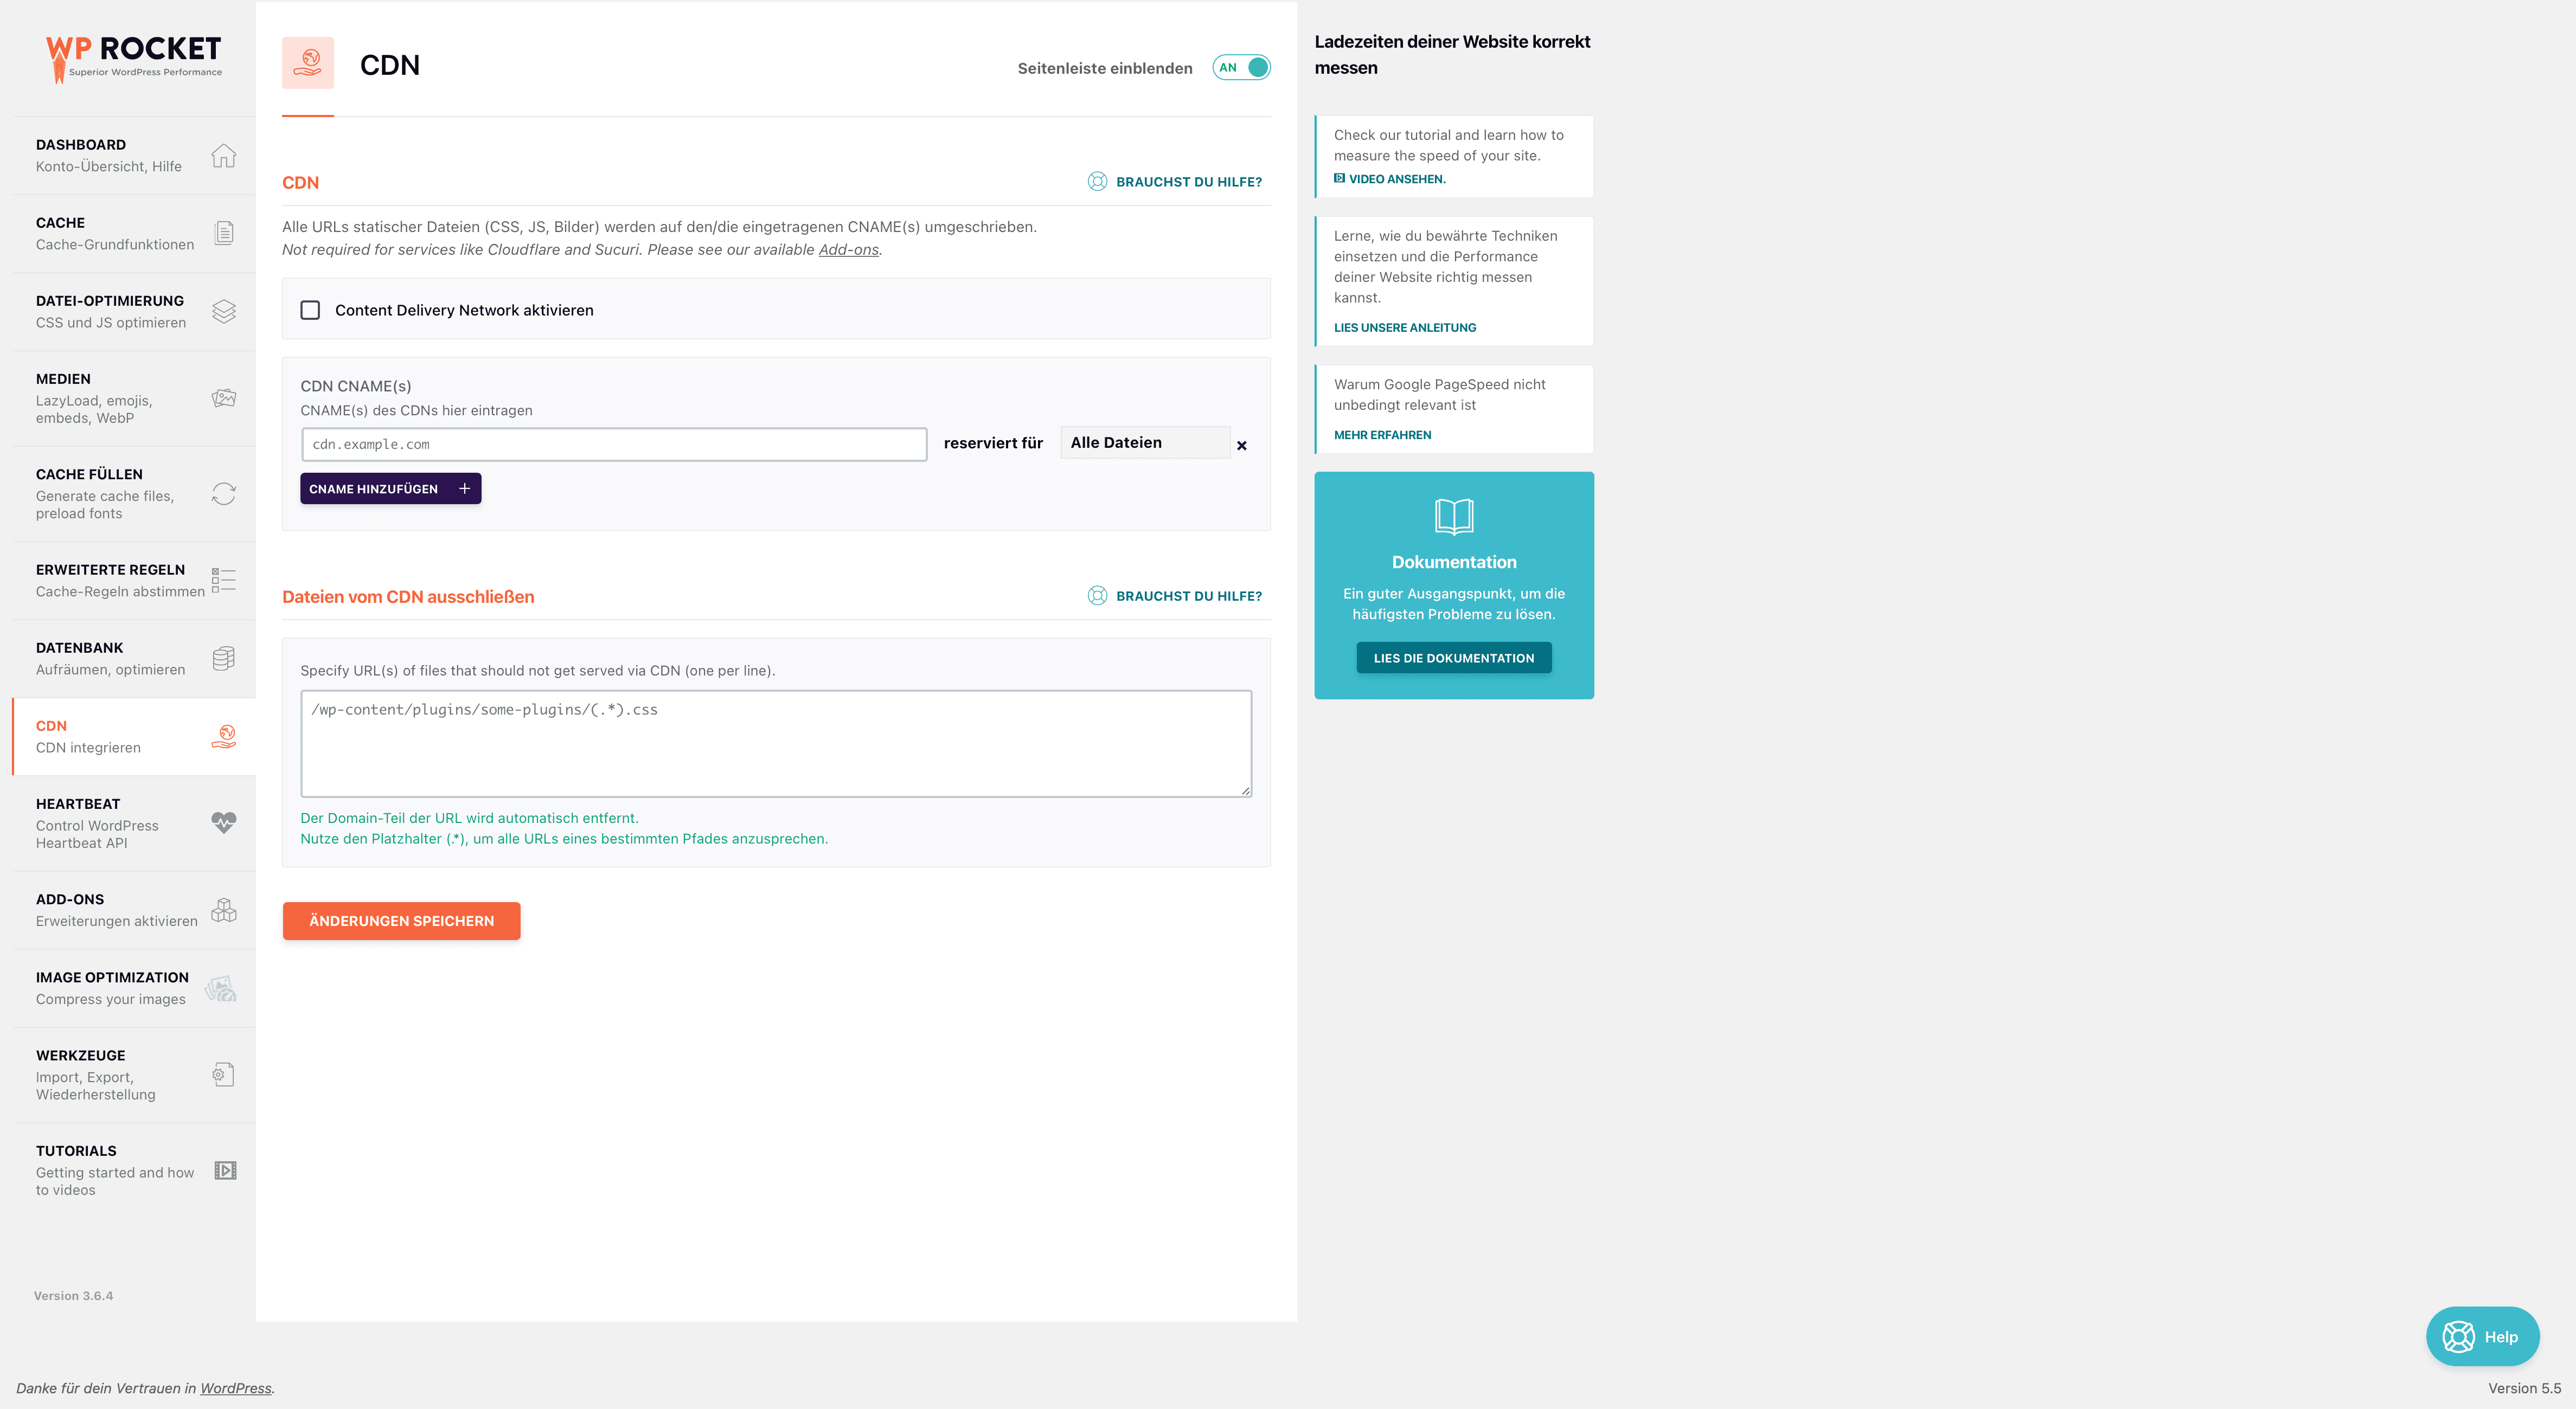
Task: Open the floating Help button
Action: click(x=2482, y=1336)
